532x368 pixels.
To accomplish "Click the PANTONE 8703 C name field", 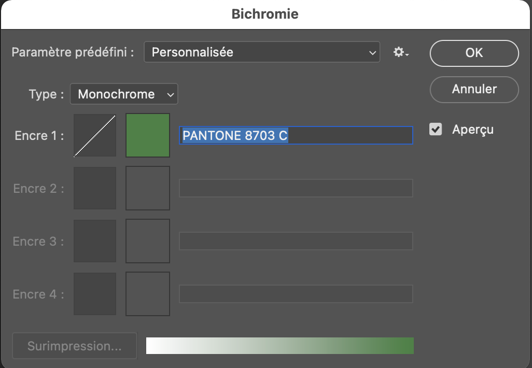I will pyautogui.click(x=296, y=136).
